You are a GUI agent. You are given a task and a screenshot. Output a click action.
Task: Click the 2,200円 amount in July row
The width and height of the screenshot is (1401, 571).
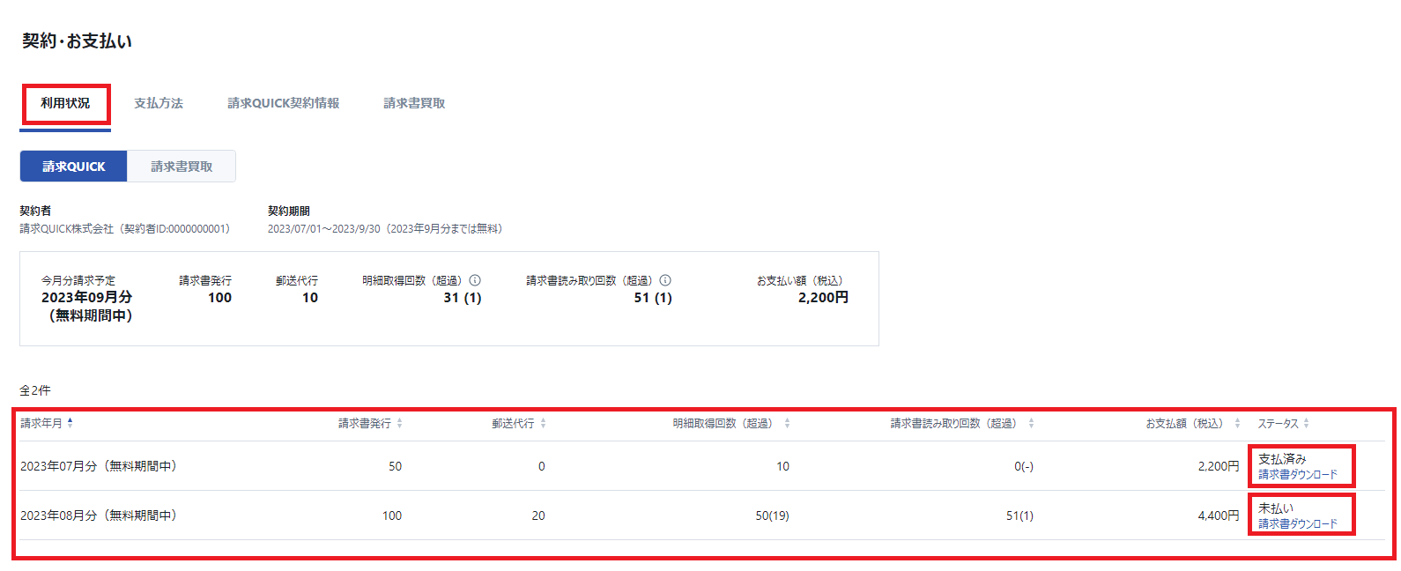coord(1219,466)
